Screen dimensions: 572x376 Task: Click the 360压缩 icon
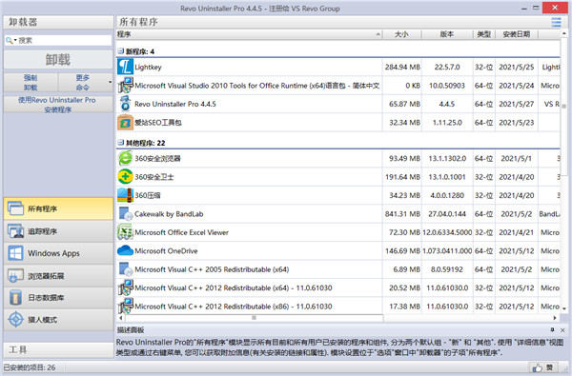pos(125,195)
